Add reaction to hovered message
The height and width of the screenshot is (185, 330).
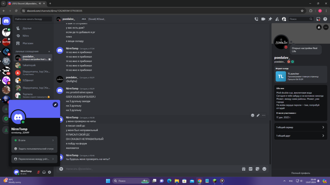pos(252,115)
